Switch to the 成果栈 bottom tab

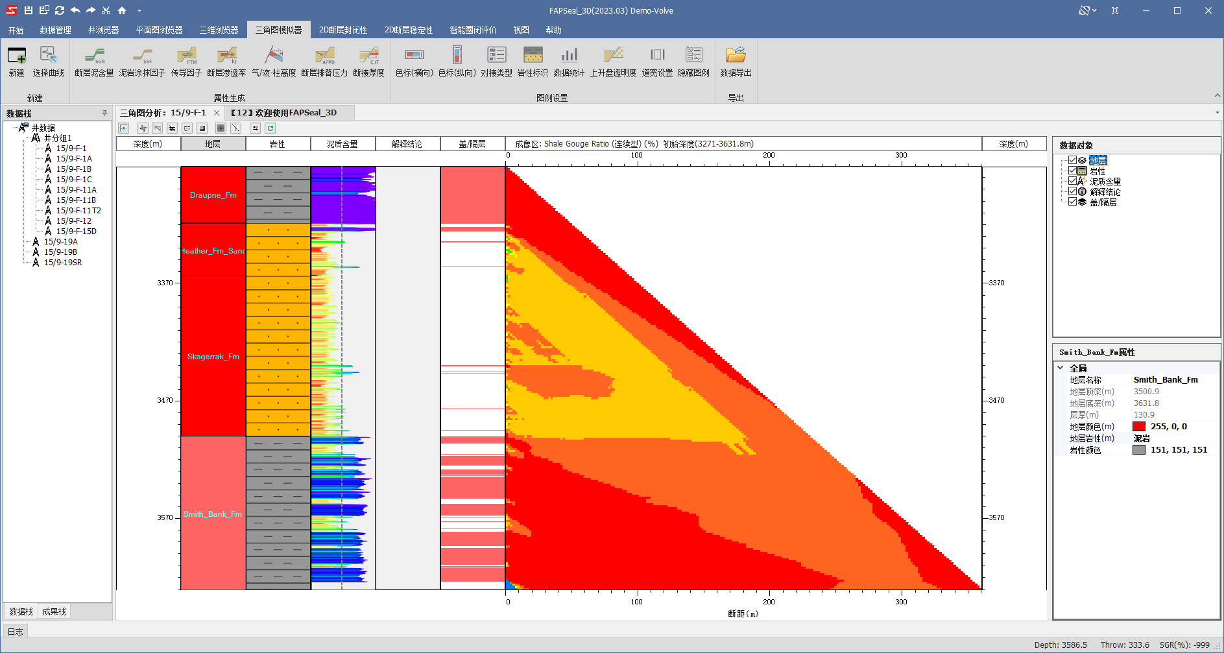pyautogui.click(x=54, y=611)
